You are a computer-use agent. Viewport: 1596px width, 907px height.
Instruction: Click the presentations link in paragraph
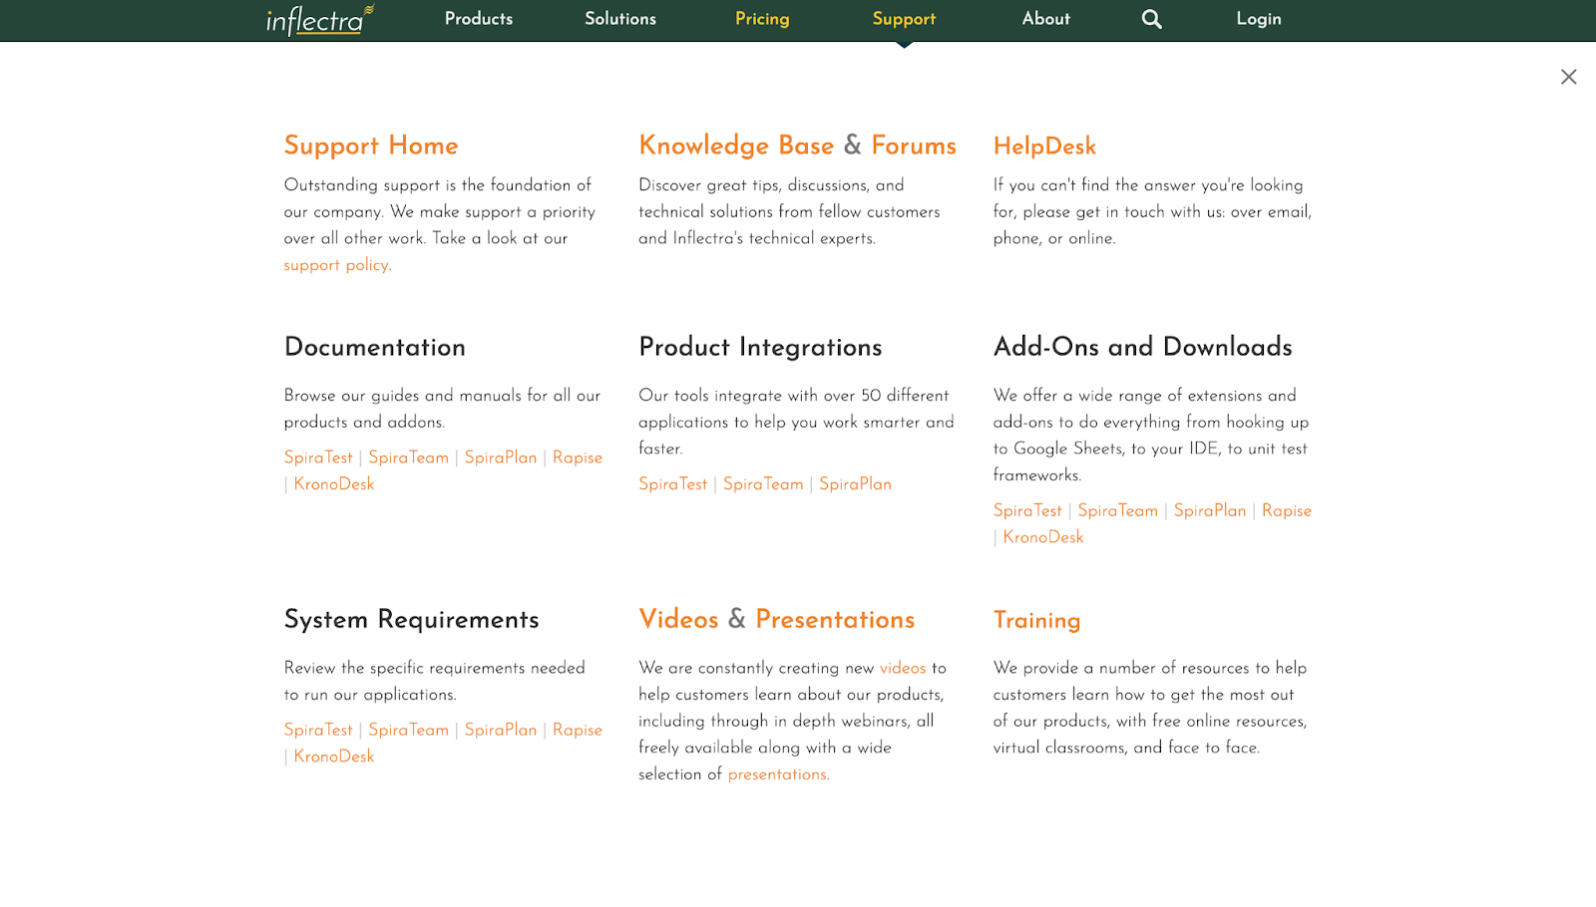click(x=777, y=774)
